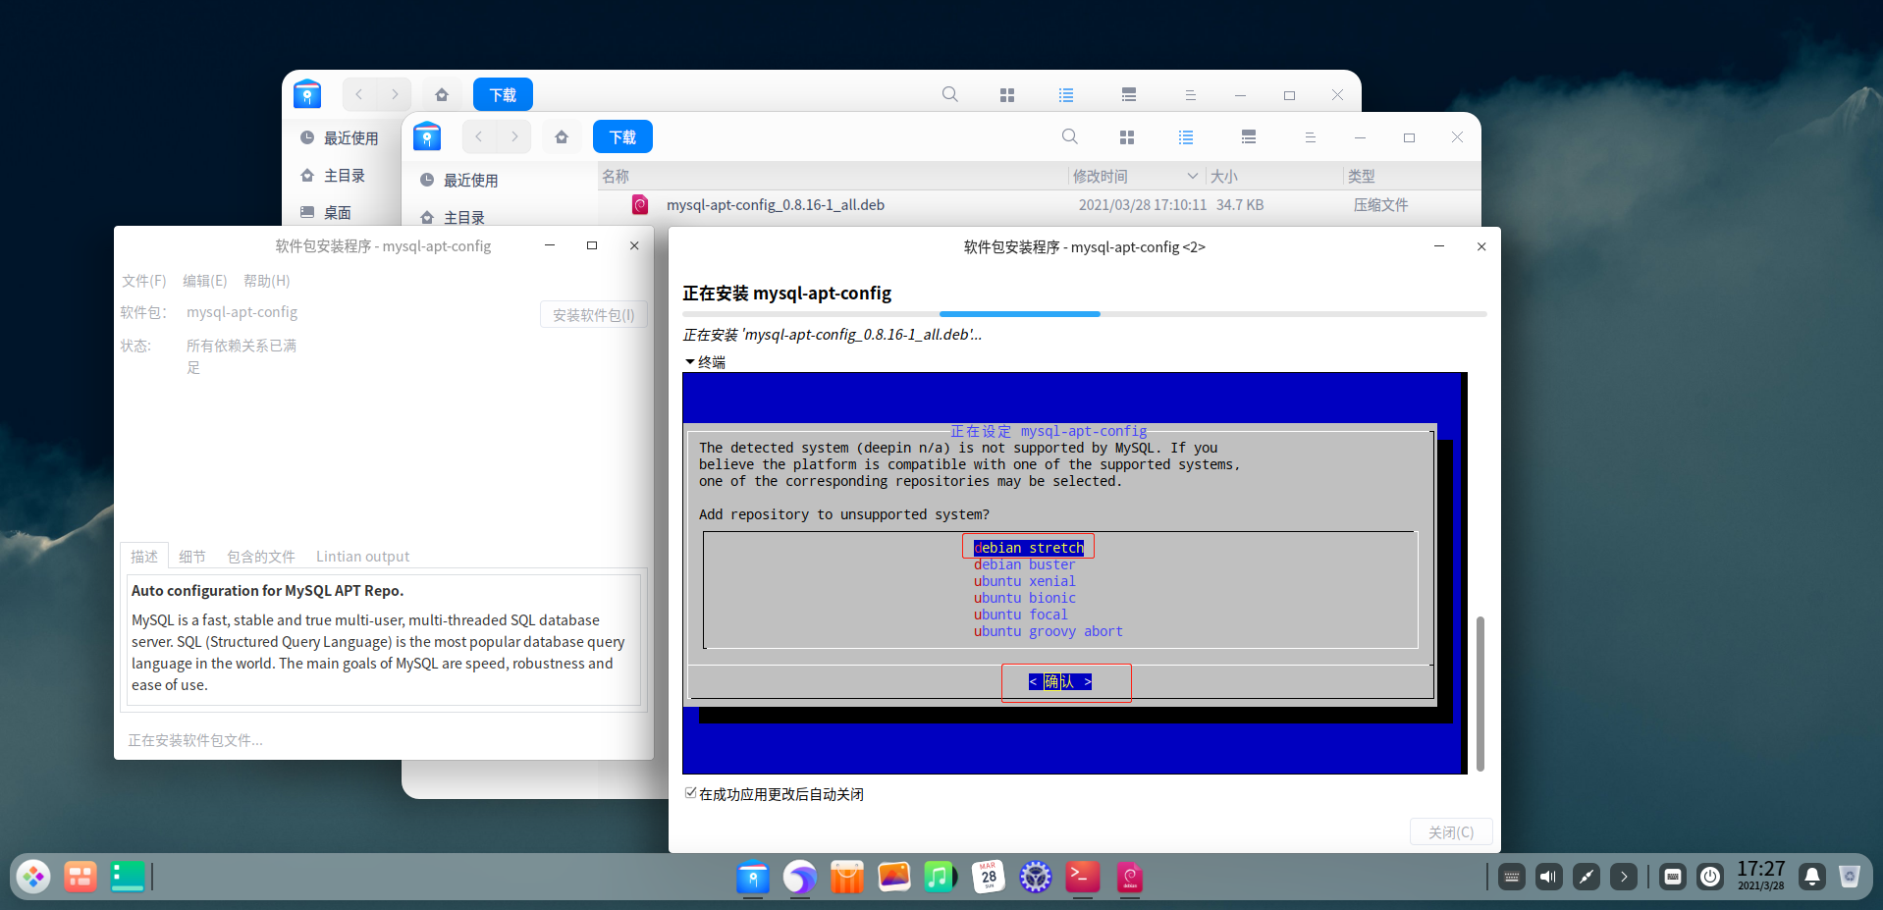This screenshot has height=910, width=1883.
Task: Open Control Center gear in the dock
Action: (x=1035, y=877)
